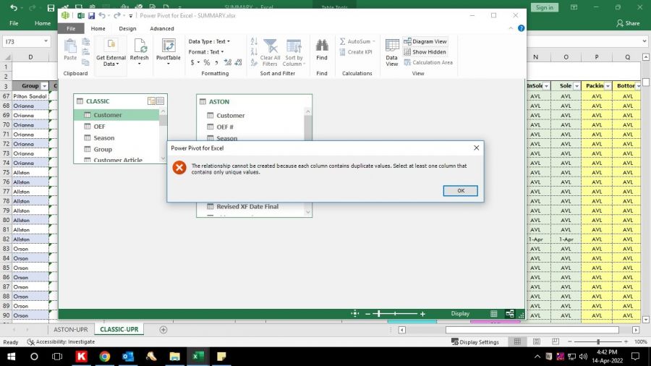Zoom out diagram with minus icon

tap(367, 314)
